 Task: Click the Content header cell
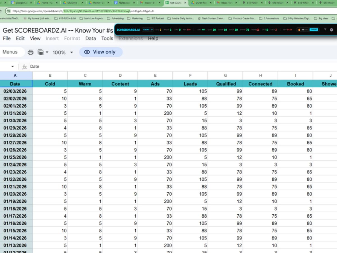click(120, 84)
